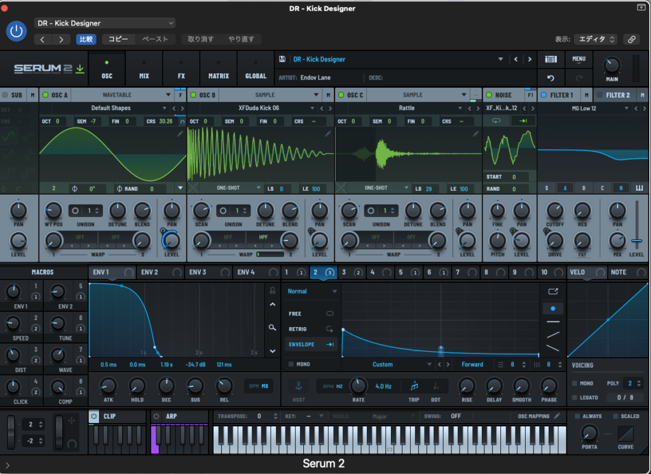Click the 取り消す undo button

(200, 39)
